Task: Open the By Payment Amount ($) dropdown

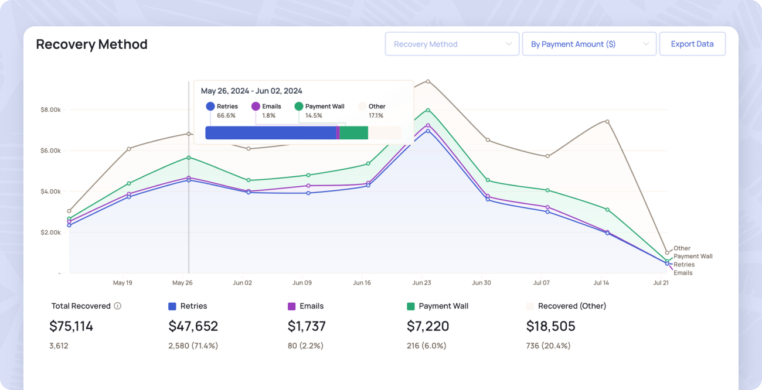Action: pos(589,44)
